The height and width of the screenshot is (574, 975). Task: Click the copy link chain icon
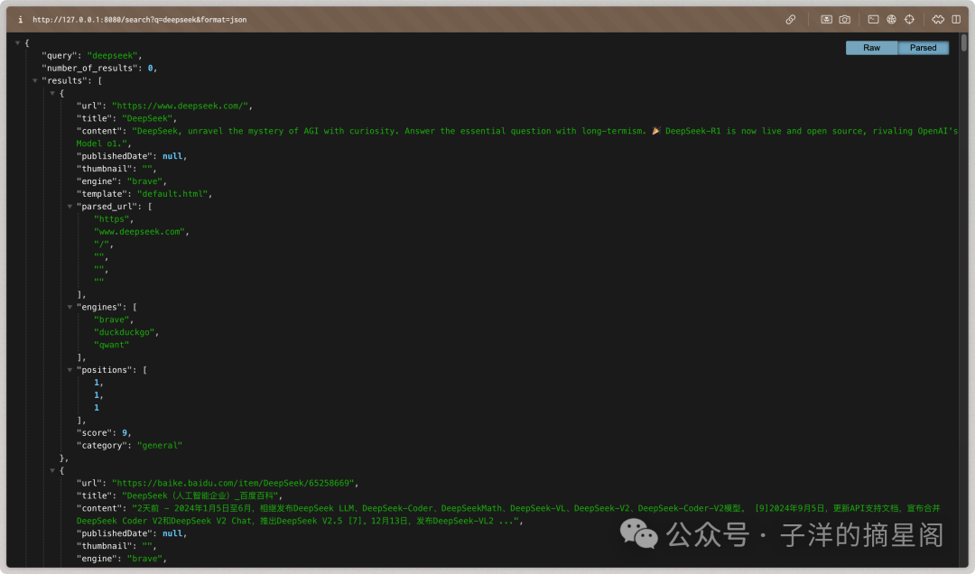790,20
